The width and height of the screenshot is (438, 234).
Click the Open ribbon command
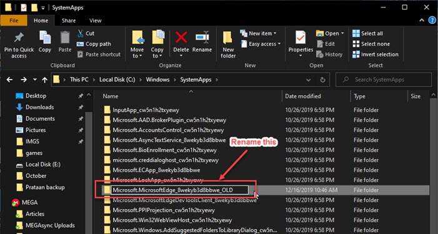pos(330,34)
